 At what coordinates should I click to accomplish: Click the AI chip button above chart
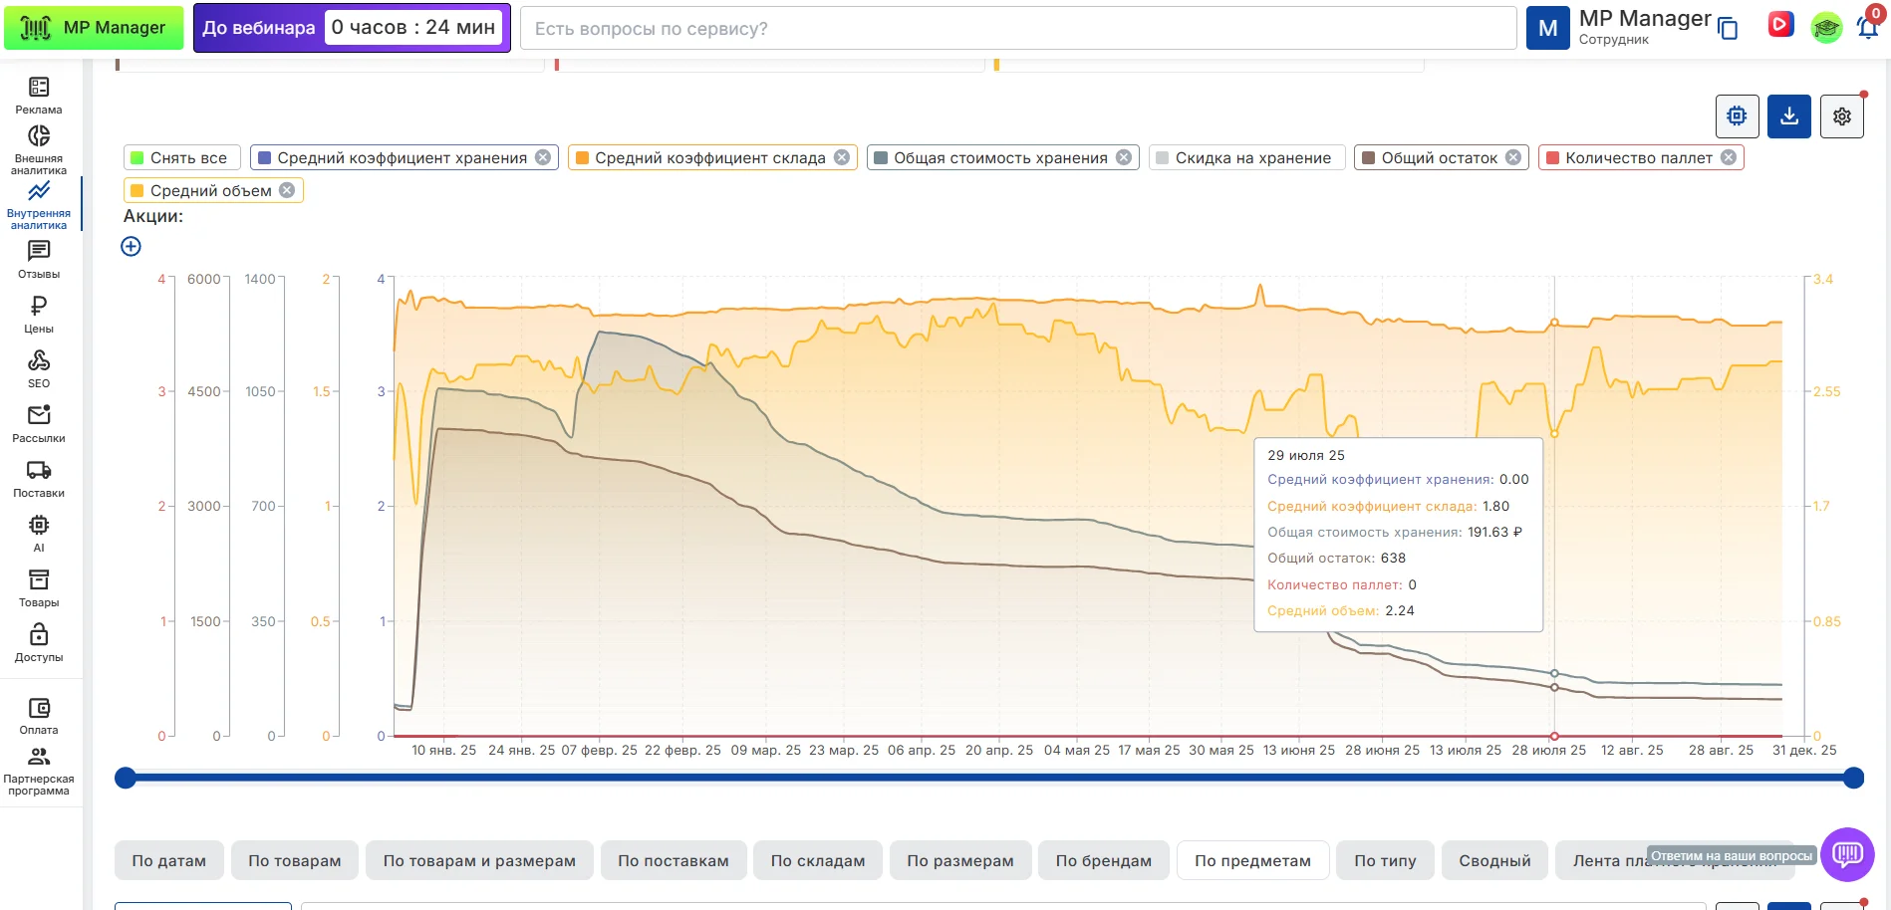1737,116
